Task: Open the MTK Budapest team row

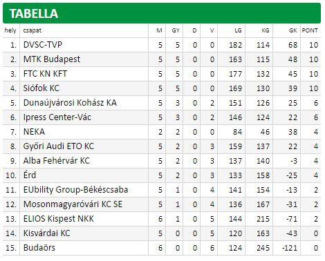Action: tap(162, 59)
